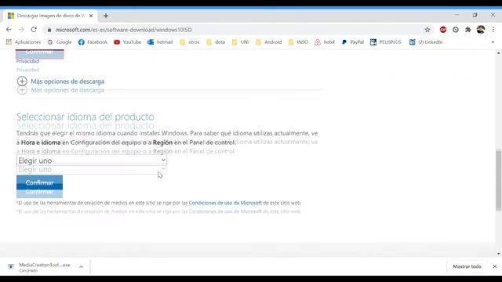The width and height of the screenshot is (502, 282).
Task: Close the downloads bar
Action: pyautogui.click(x=495, y=266)
